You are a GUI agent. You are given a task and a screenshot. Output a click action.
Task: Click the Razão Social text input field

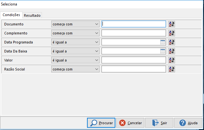pyautogui.click(x=134, y=69)
